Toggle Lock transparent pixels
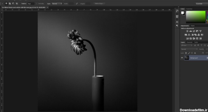 (x=186, y=53)
